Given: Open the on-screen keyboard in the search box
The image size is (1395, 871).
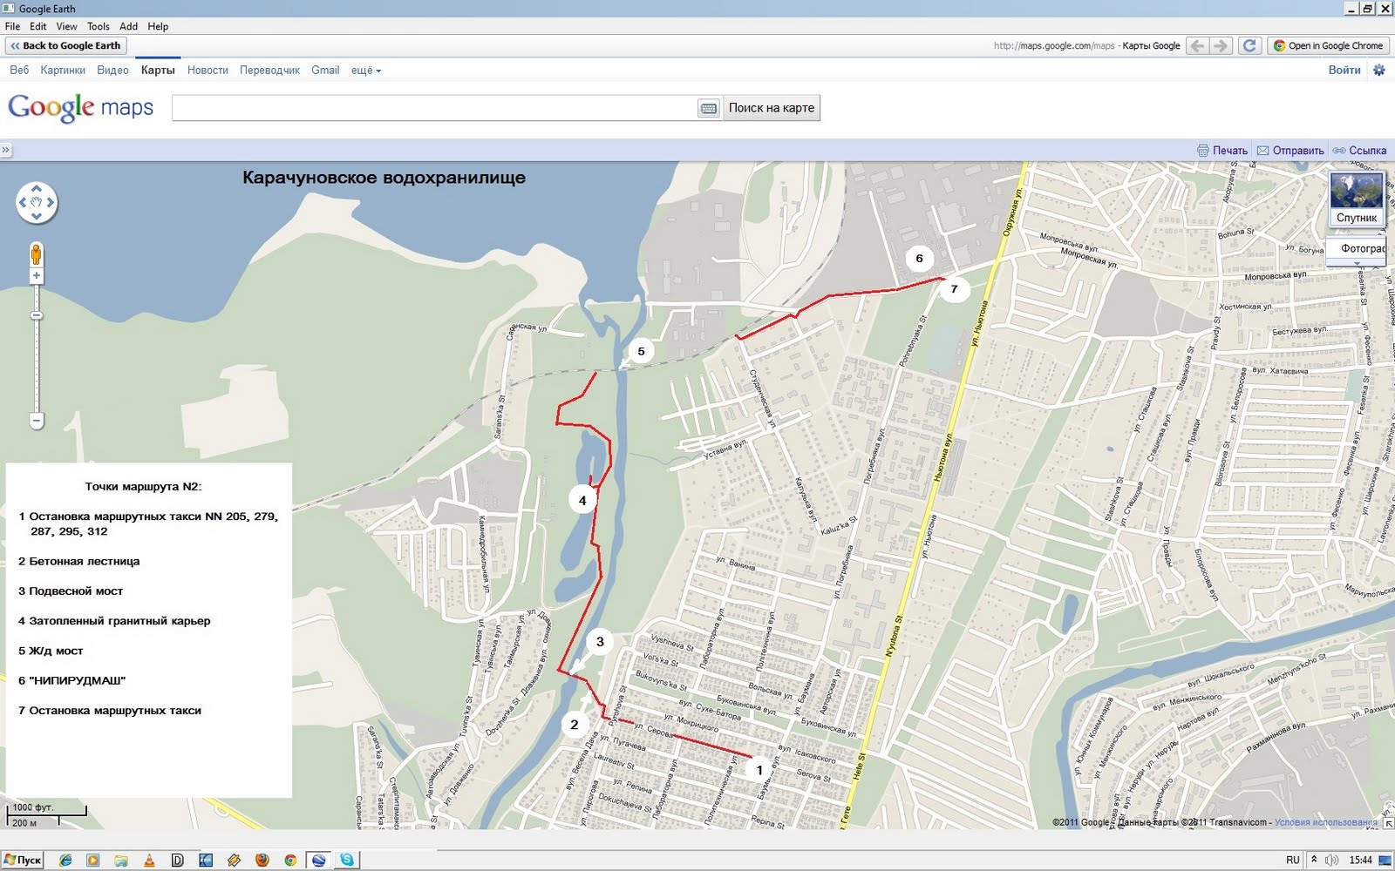Looking at the screenshot, I should pos(709,108).
